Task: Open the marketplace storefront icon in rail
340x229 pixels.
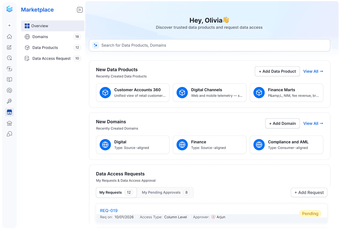Action: pyautogui.click(x=9, y=112)
